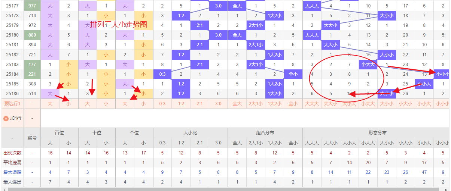
Task: Click the 出现次数 statistics row label
Action: (12, 153)
